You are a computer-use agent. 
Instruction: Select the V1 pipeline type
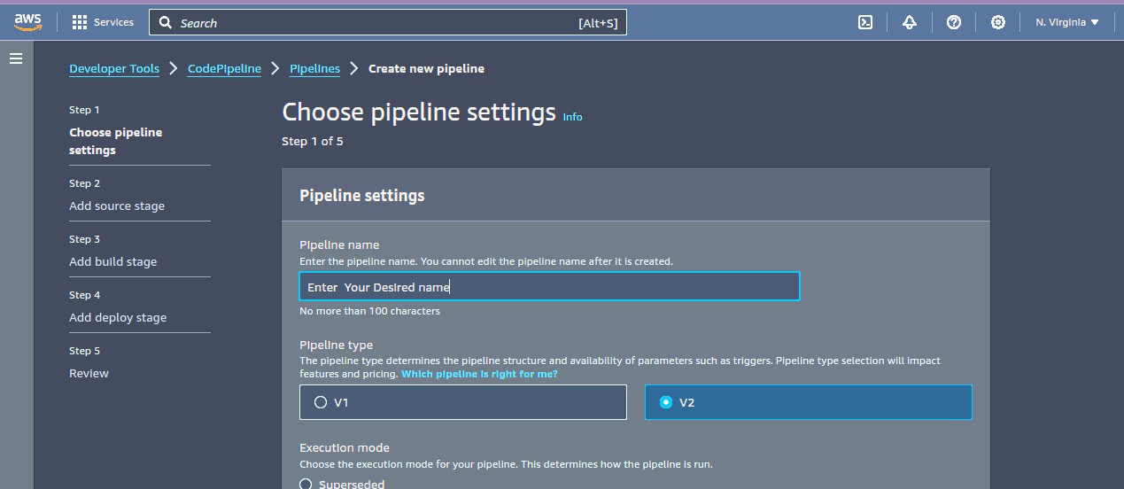[463, 402]
